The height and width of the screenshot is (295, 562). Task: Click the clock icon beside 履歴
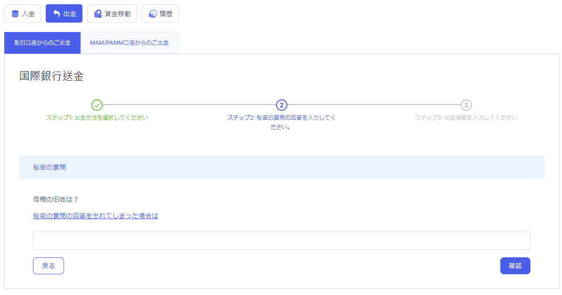(x=153, y=14)
